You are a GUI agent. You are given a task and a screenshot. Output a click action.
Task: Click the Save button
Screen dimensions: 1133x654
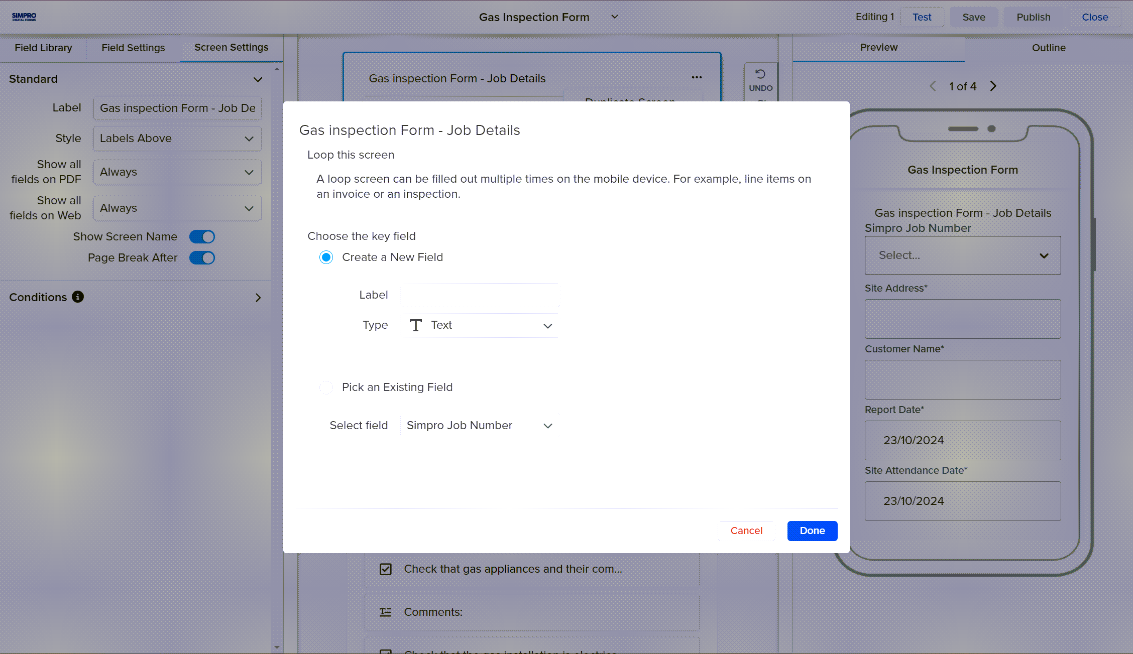coord(974,17)
